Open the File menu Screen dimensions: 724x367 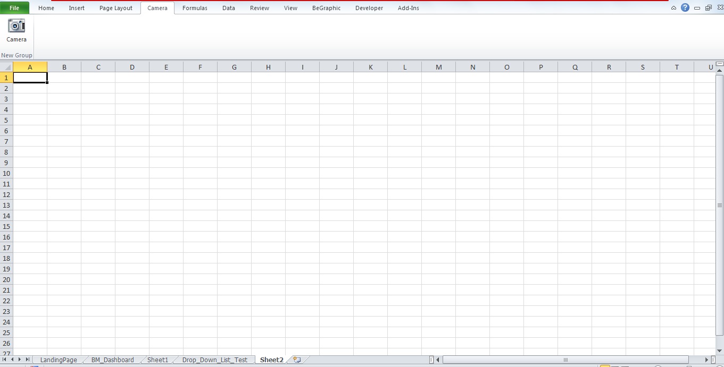[x=14, y=7]
